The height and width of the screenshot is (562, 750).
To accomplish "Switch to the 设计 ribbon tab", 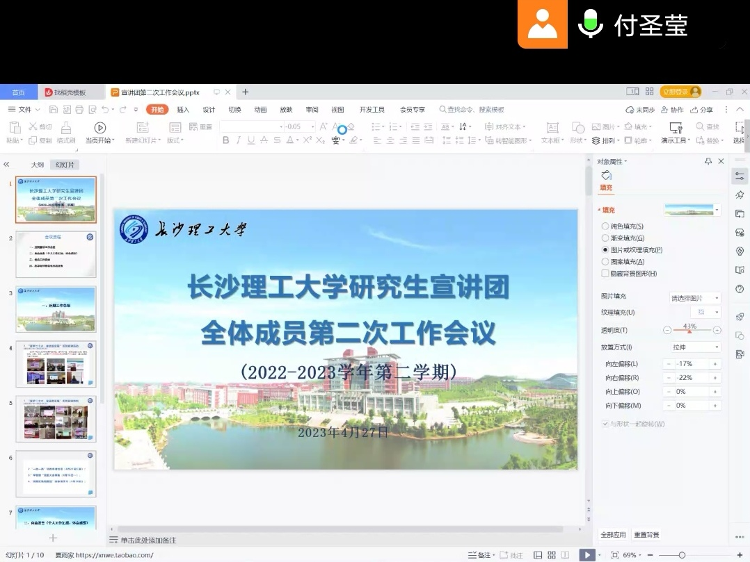I will [209, 110].
